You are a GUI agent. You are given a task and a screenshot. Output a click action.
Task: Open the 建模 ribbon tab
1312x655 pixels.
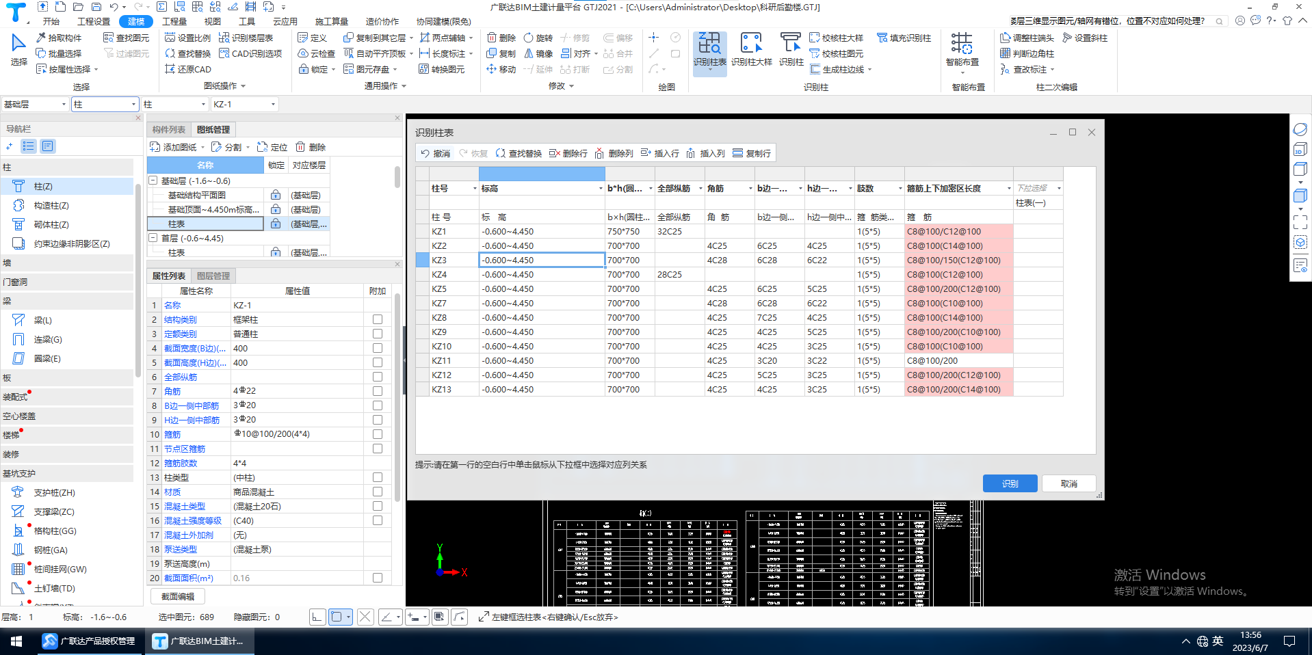click(136, 21)
